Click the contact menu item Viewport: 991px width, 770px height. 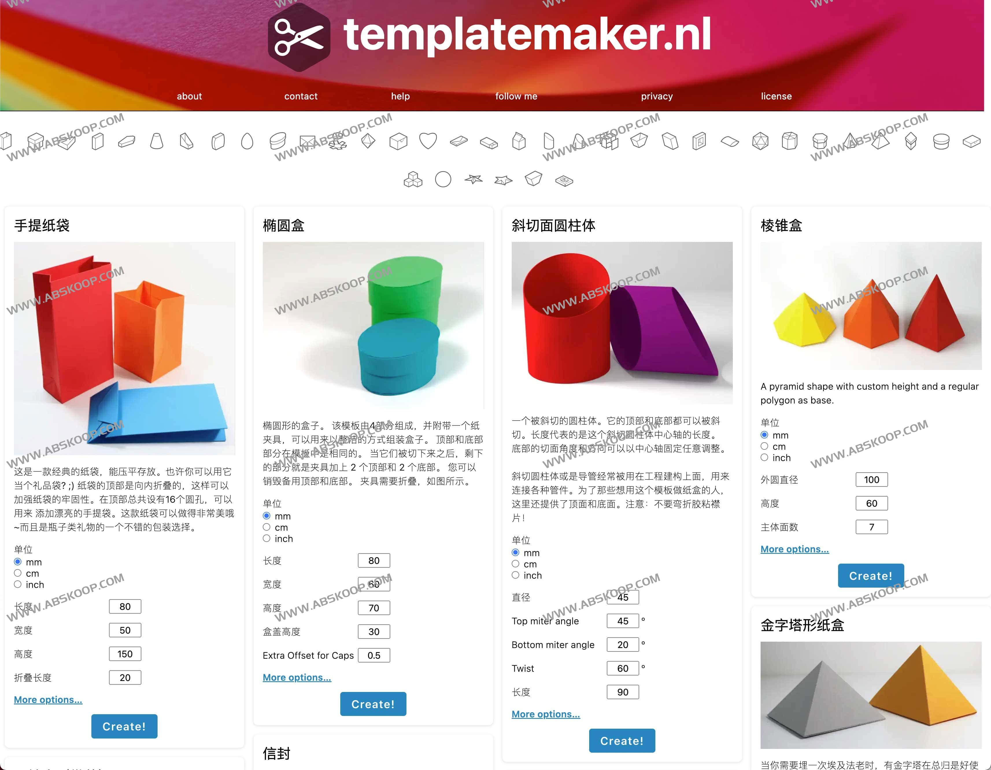301,96
